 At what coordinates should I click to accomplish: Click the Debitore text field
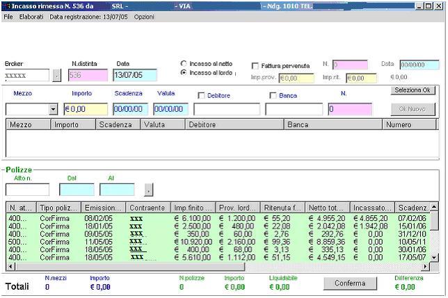[227, 109]
